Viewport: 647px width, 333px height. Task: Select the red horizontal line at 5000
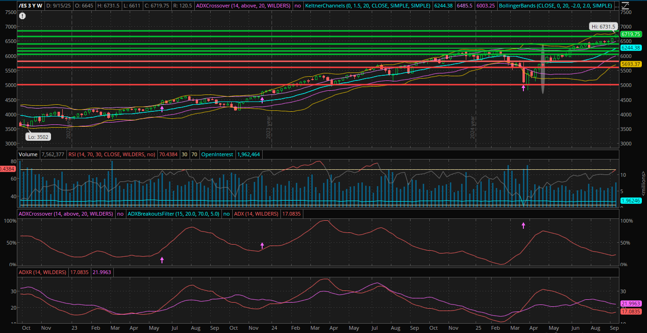pyautogui.click(x=318, y=85)
